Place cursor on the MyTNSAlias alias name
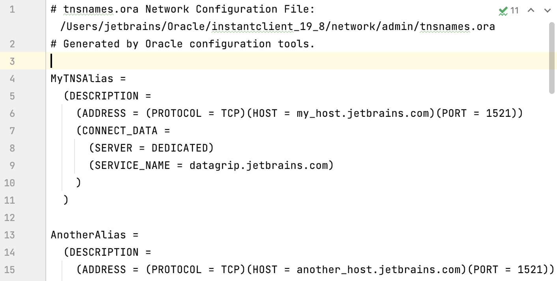557x281 pixels. 82,79
